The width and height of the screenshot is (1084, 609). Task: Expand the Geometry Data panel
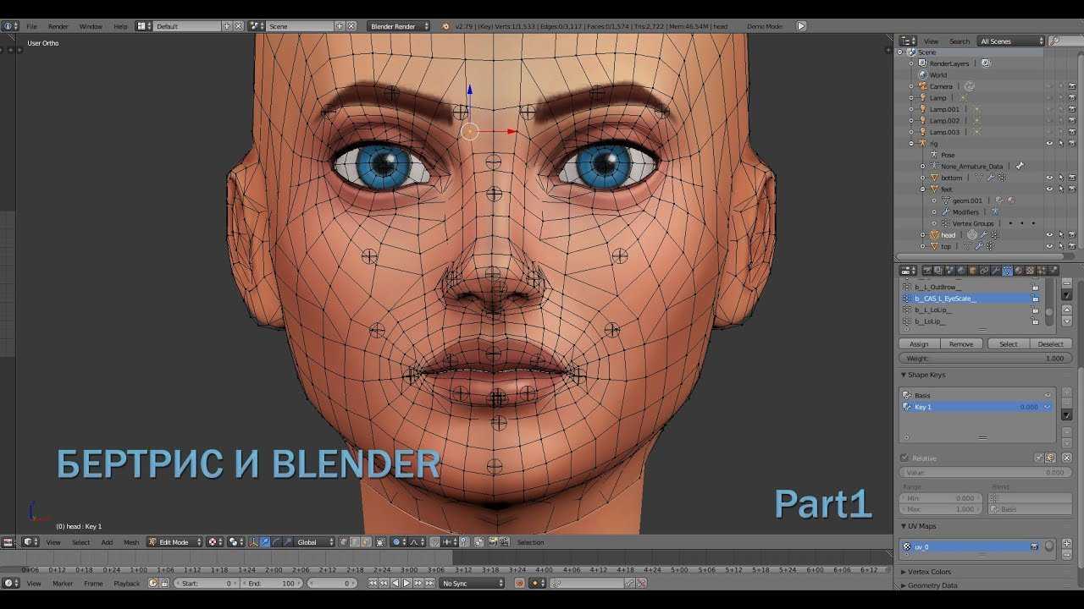[x=903, y=585]
